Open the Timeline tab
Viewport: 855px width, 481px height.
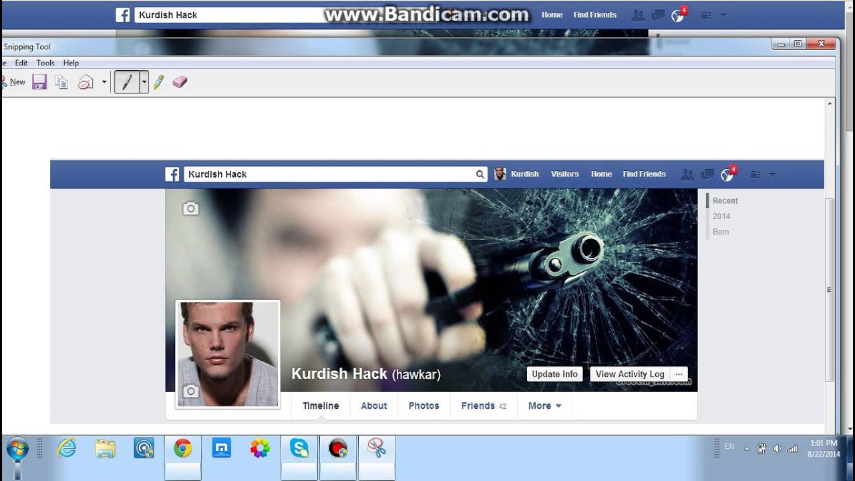pyautogui.click(x=321, y=406)
